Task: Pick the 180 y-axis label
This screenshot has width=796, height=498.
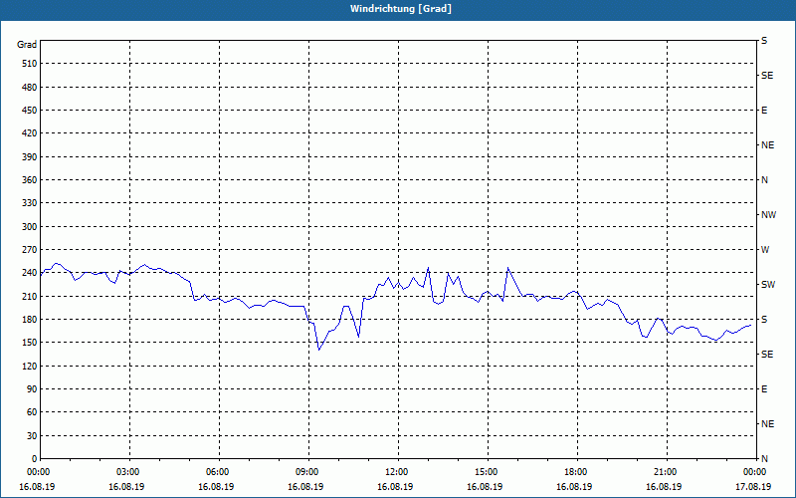Action: (x=30, y=320)
